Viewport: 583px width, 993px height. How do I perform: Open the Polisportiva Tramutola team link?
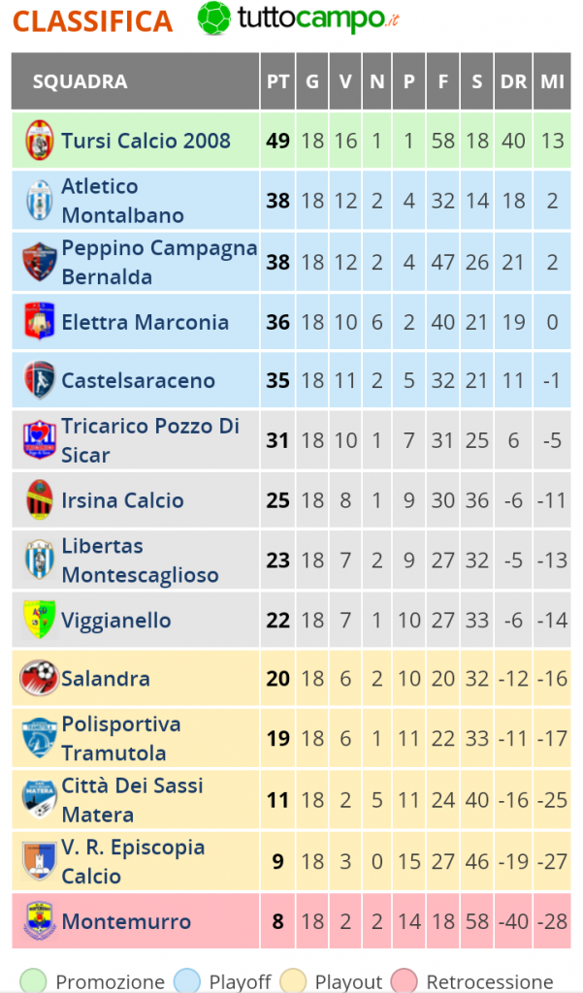tap(120, 738)
